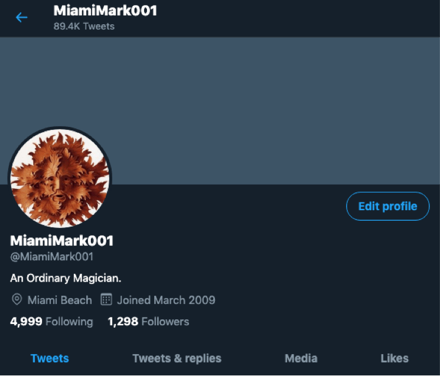This screenshot has height=376, width=440.
Task: Click the bold MiamiMark001 display name below the avatar
Action: pos(62,241)
